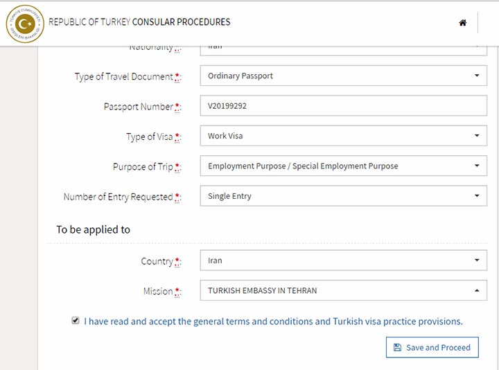The image size is (499, 370).
Task: Click the Type of Visa caret arrow
Action: point(477,136)
